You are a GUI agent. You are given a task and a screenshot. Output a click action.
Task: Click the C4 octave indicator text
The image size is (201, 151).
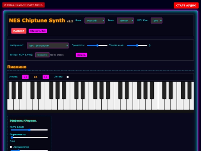35,77
